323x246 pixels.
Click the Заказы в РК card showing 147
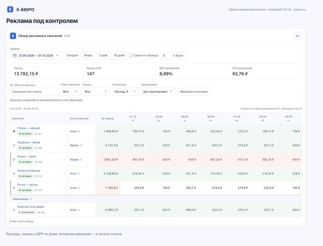120,71
